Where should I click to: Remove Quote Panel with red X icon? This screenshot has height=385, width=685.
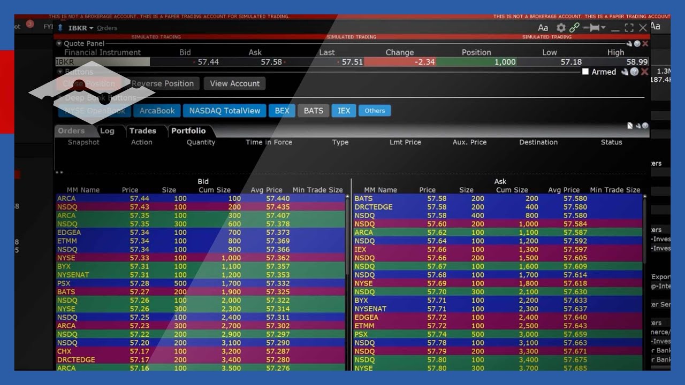pos(645,44)
